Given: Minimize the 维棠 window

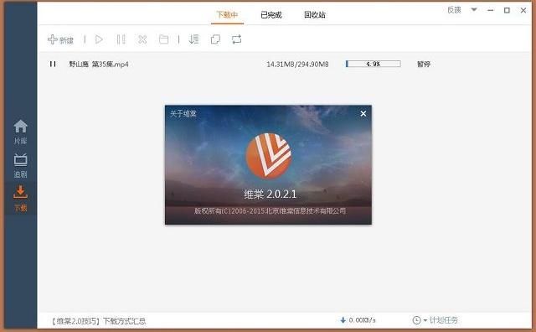Looking at the screenshot, I should click(491, 10).
